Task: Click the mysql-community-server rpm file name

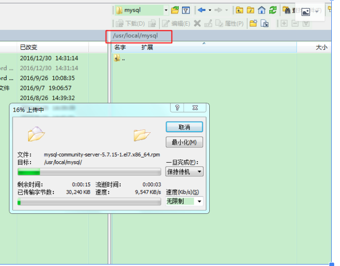Action: pyautogui.click(x=102, y=154)
